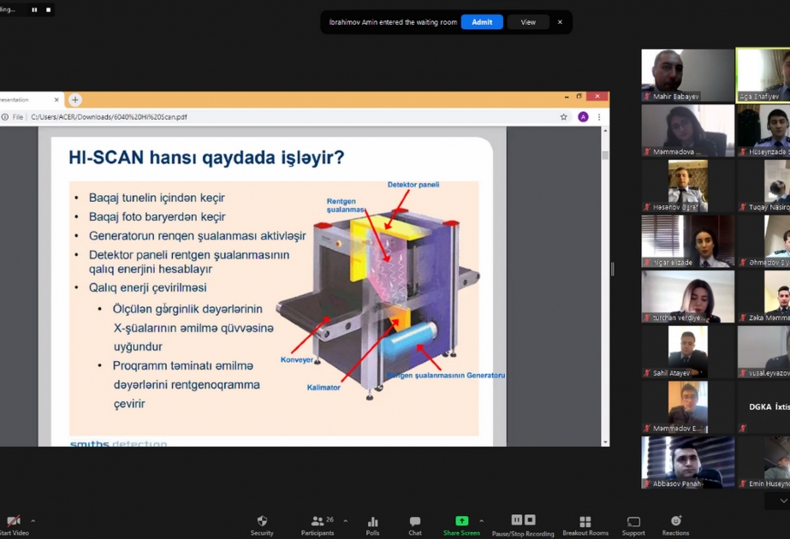Click the Kalimator diagram label
Viewport: 790px width, 539px height.
tap(324, 388)
